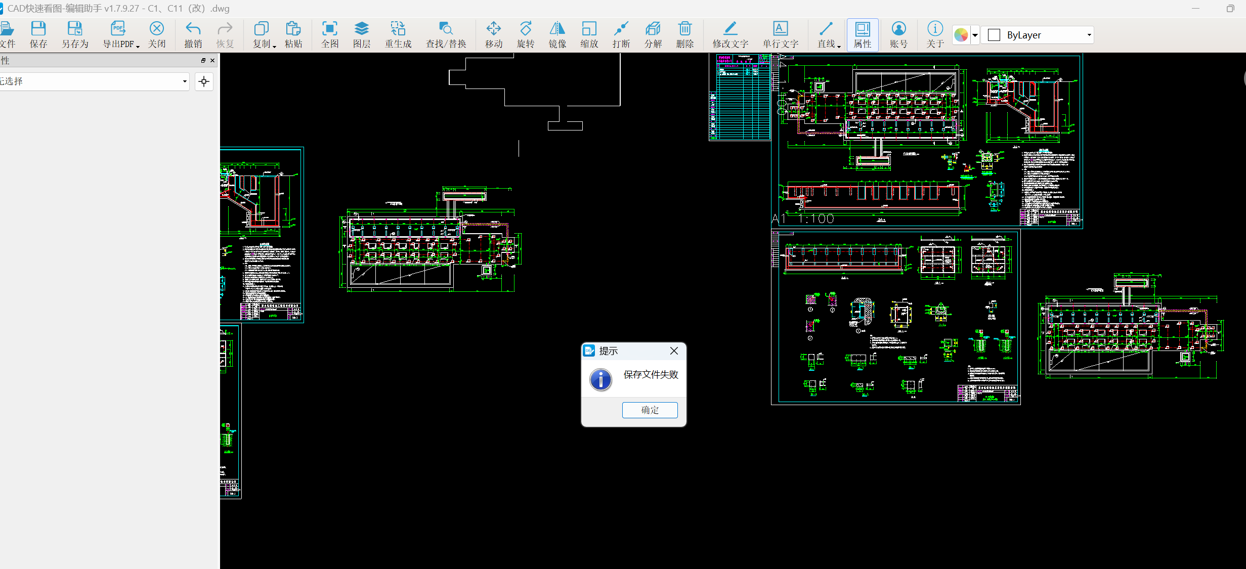Open the ByLayer color combo box

click(1037, 35)
